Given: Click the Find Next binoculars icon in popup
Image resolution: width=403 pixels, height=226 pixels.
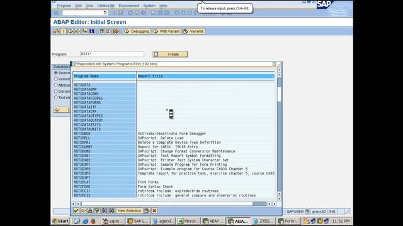Looking at the screenshot, I should point(111,211).
